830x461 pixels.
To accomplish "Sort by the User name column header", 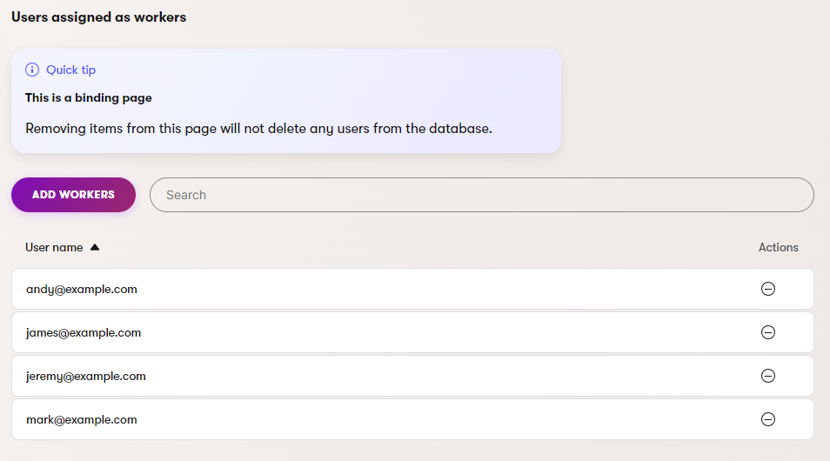I will 54,247.
